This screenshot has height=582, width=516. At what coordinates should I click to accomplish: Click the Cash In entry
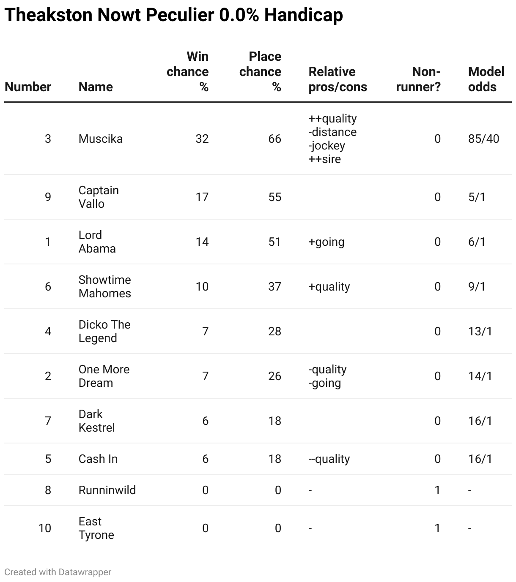pos(98,459)
